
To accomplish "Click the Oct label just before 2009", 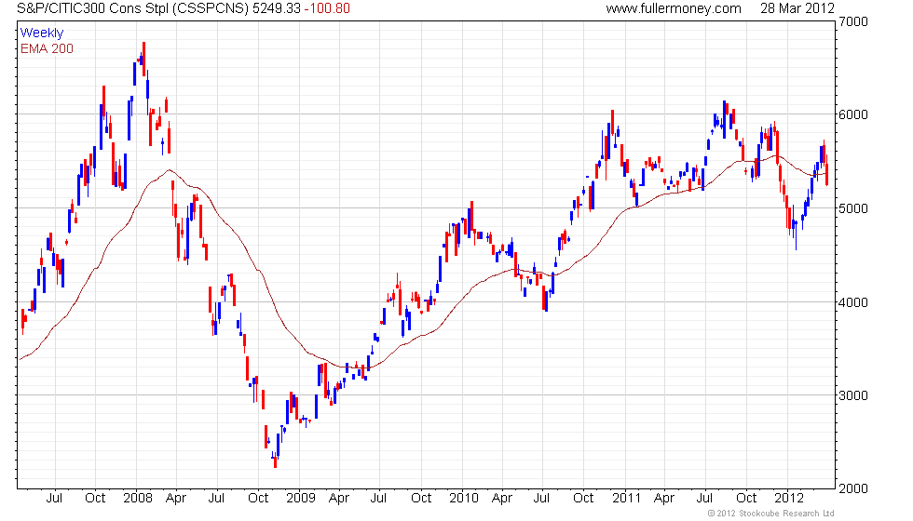I will [x=258, y=499].
